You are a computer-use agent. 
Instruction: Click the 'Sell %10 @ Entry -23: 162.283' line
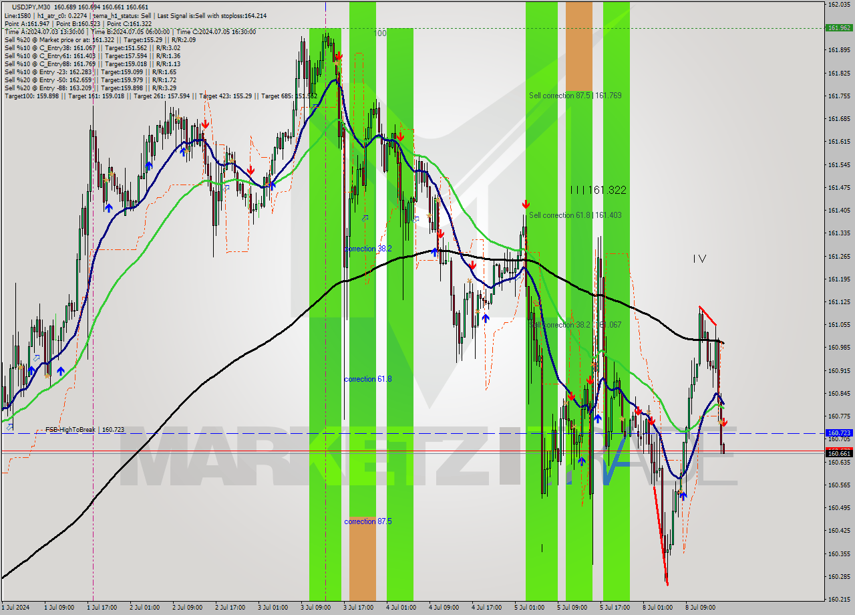click(x=90, y=72)
